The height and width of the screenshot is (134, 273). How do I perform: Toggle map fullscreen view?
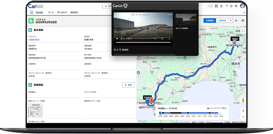(243, 31)
